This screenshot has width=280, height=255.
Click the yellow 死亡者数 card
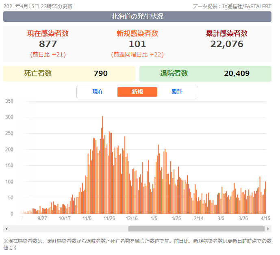tap(69, 73)
